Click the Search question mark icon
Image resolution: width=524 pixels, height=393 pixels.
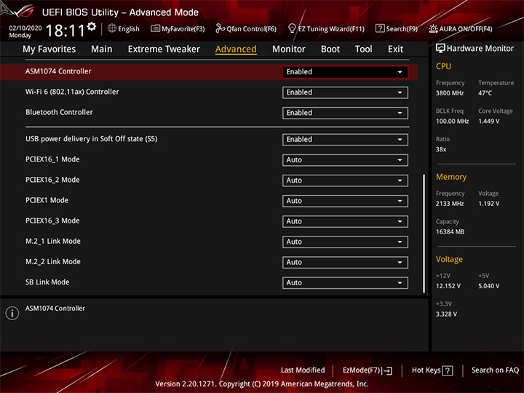coord(380,28)
